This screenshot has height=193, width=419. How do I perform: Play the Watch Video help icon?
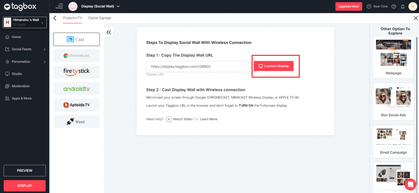point(169,119)
